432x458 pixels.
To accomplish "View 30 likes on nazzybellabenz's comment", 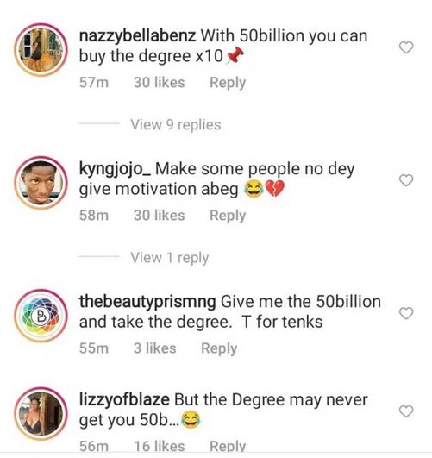I will point(160,82).
